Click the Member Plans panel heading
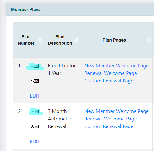The width and height of the screenshot is (154, 151). pos(25,9)
